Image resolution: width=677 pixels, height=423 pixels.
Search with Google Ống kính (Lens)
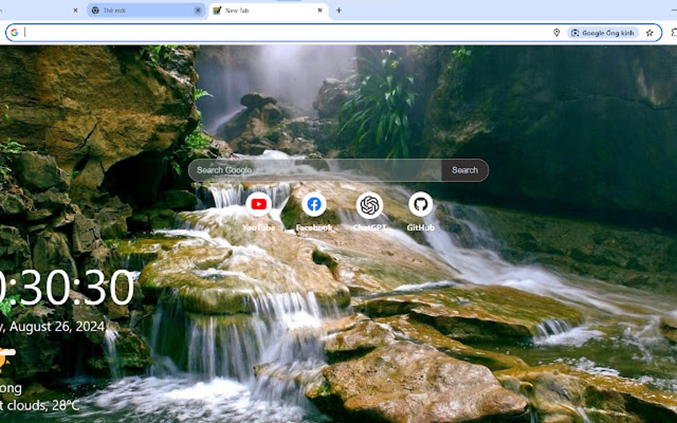(x=605, y=32)
